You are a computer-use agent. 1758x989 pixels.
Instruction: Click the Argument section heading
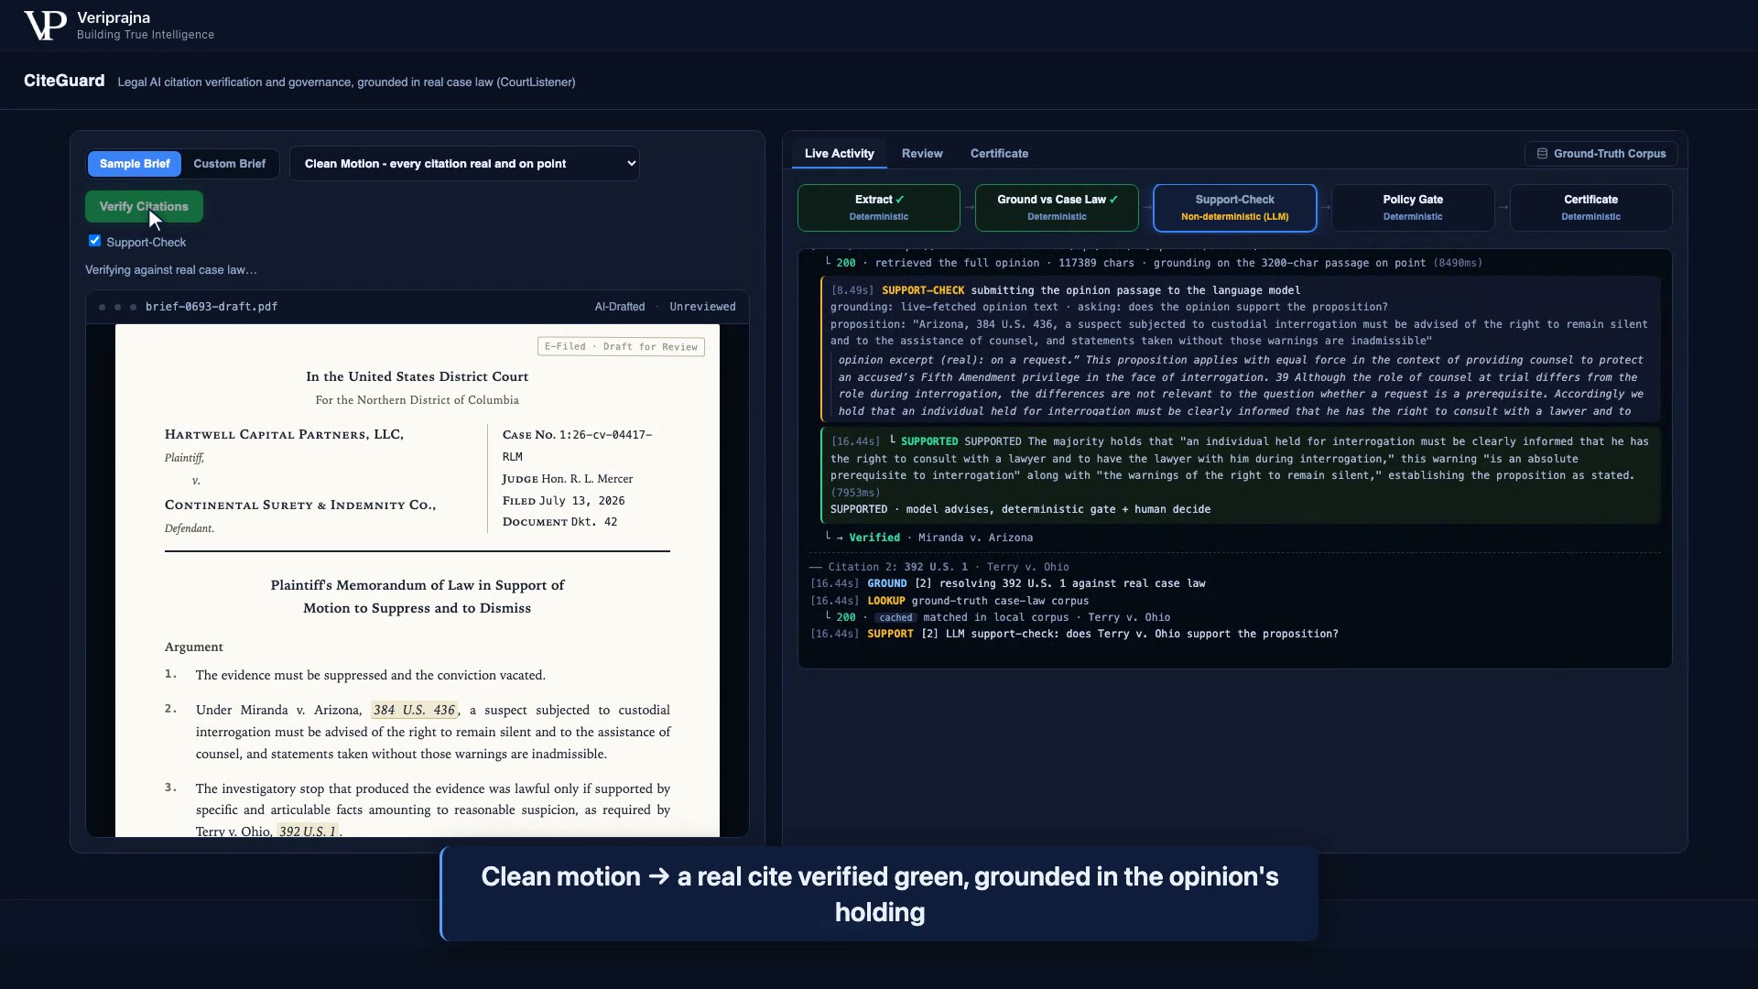pos(194,647)
